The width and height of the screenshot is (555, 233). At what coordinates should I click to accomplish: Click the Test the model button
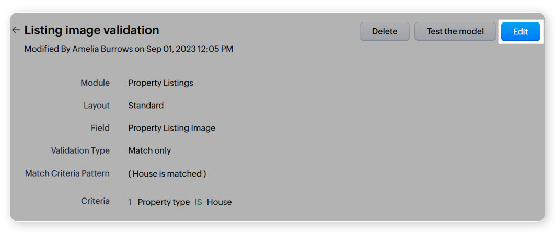455,31
